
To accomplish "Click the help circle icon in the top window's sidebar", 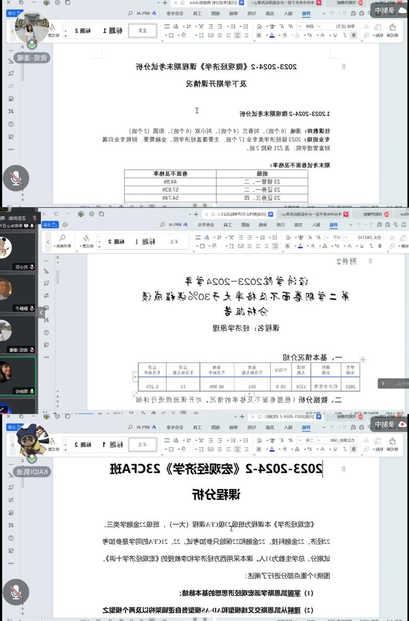I will [11, 124].
